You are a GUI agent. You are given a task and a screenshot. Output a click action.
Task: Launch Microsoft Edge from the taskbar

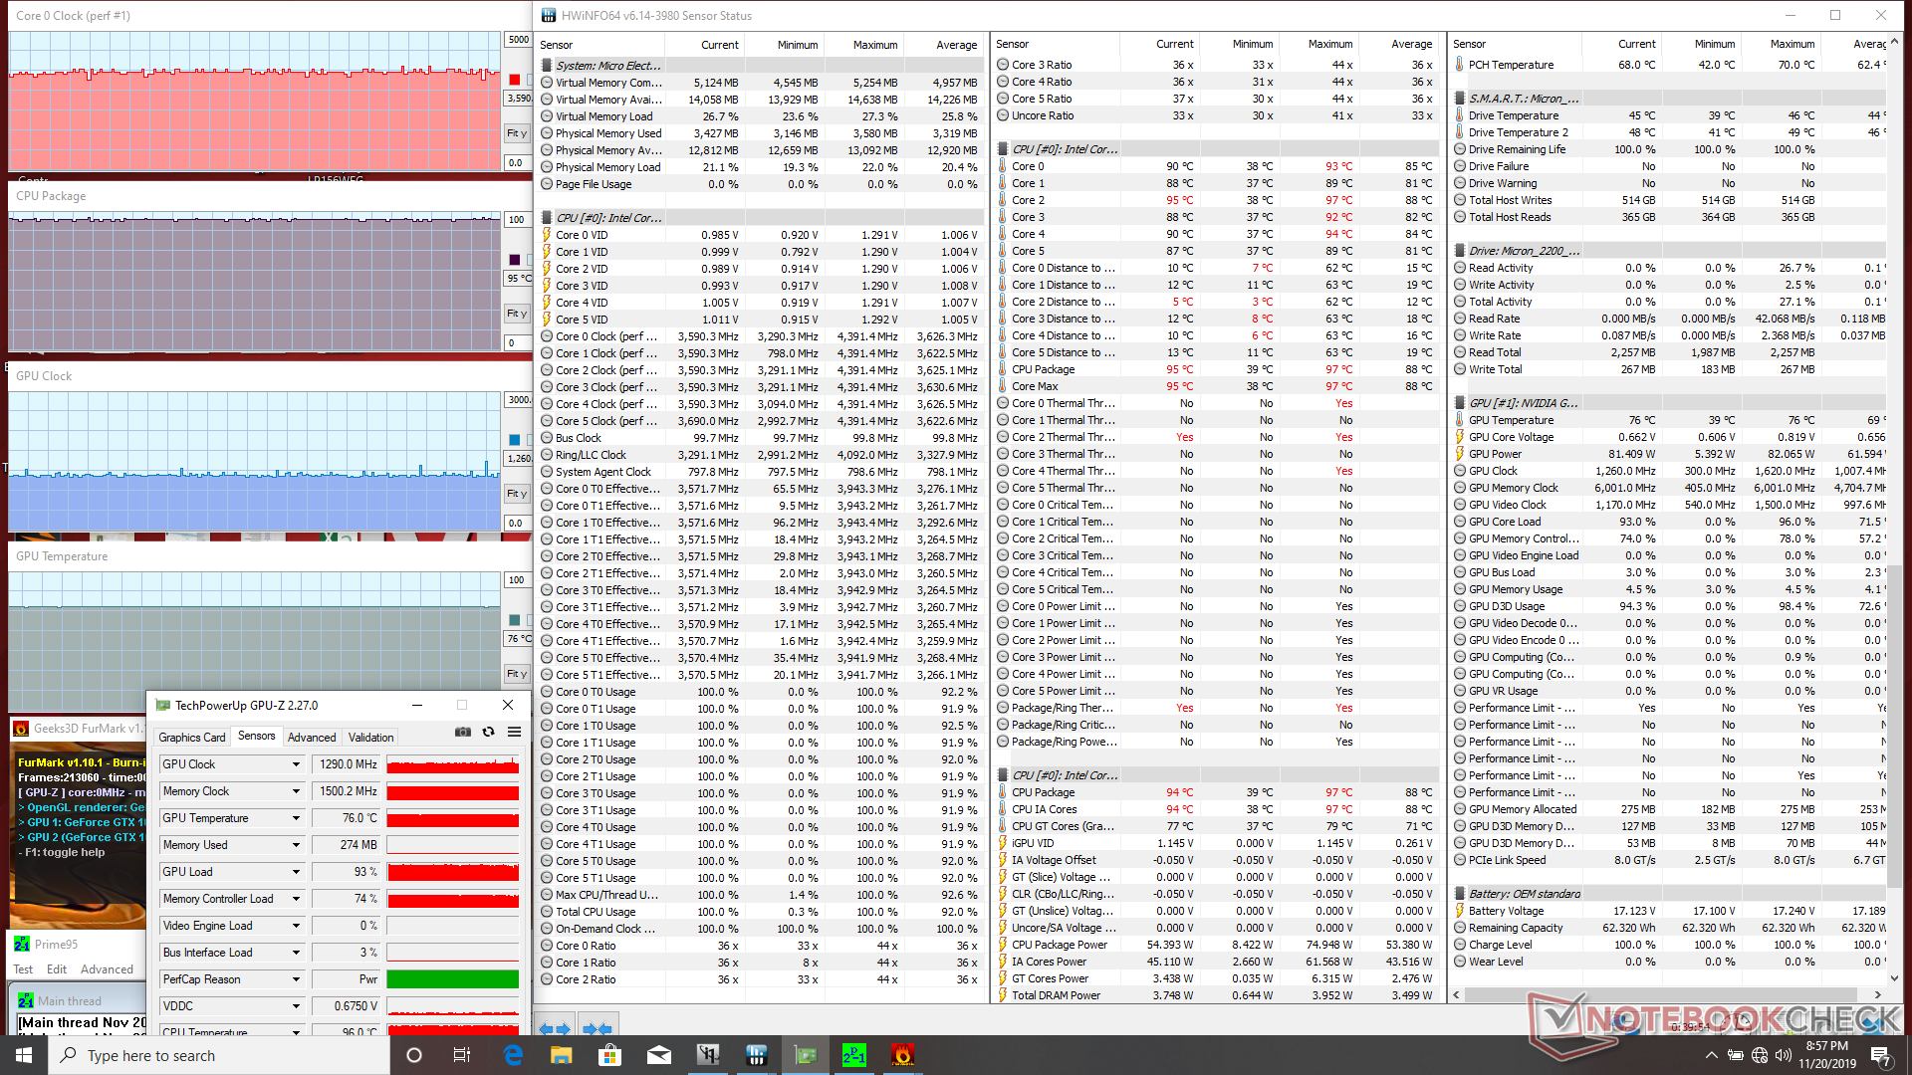pos(513,1055)
